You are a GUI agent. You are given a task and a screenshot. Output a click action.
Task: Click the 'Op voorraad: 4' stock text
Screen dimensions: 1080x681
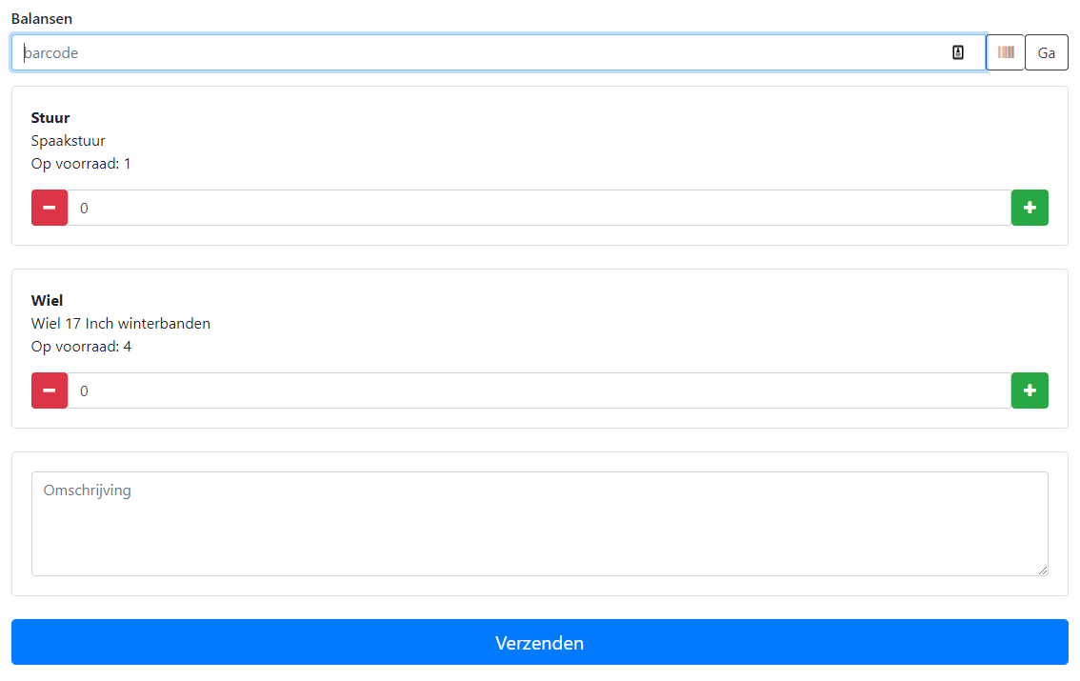pyautogui.click(x=81, y=347)
